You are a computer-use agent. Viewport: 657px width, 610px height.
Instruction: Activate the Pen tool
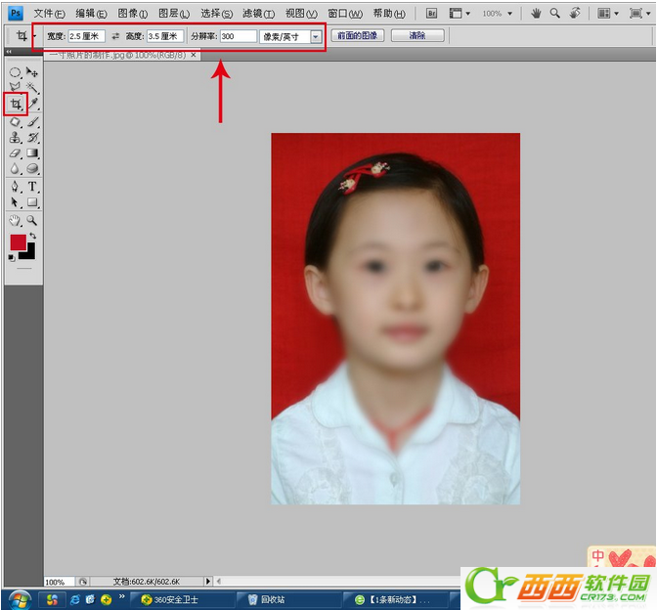click(x=16, y=186)
